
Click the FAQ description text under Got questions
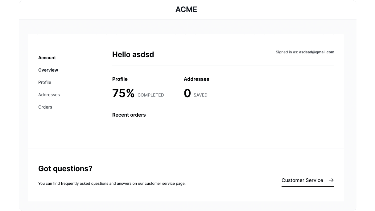112,183
